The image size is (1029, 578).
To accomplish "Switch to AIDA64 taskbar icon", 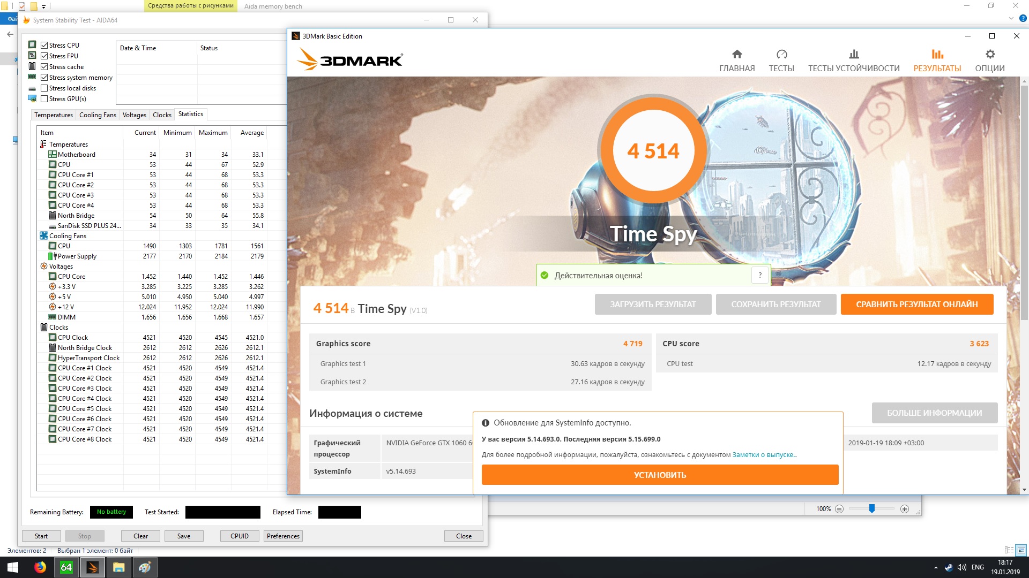I will pyautogui.click(x=66, y=567).
